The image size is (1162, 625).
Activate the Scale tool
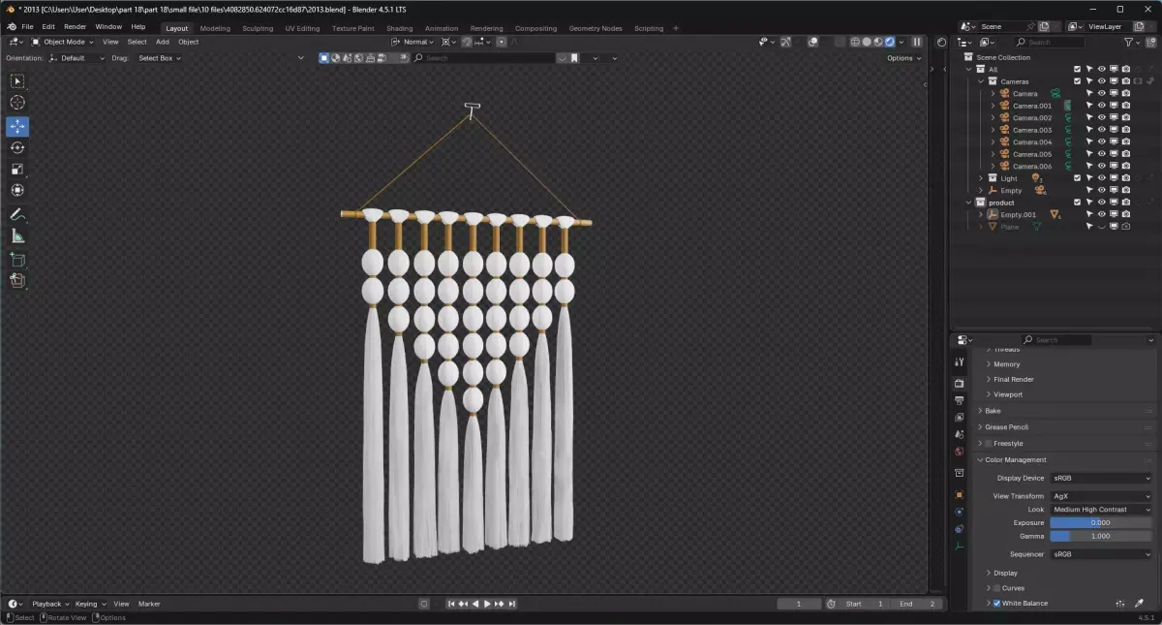(x=17, y=170)
